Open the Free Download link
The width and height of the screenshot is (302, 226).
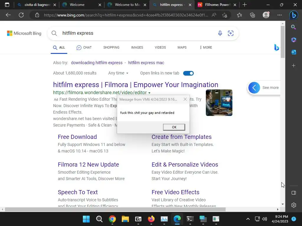(77, 137)
